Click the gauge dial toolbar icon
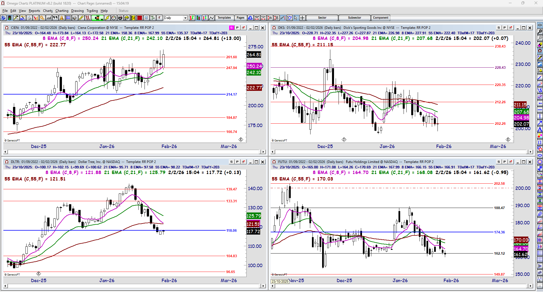The image size is (543, 292). click(114, 18)
